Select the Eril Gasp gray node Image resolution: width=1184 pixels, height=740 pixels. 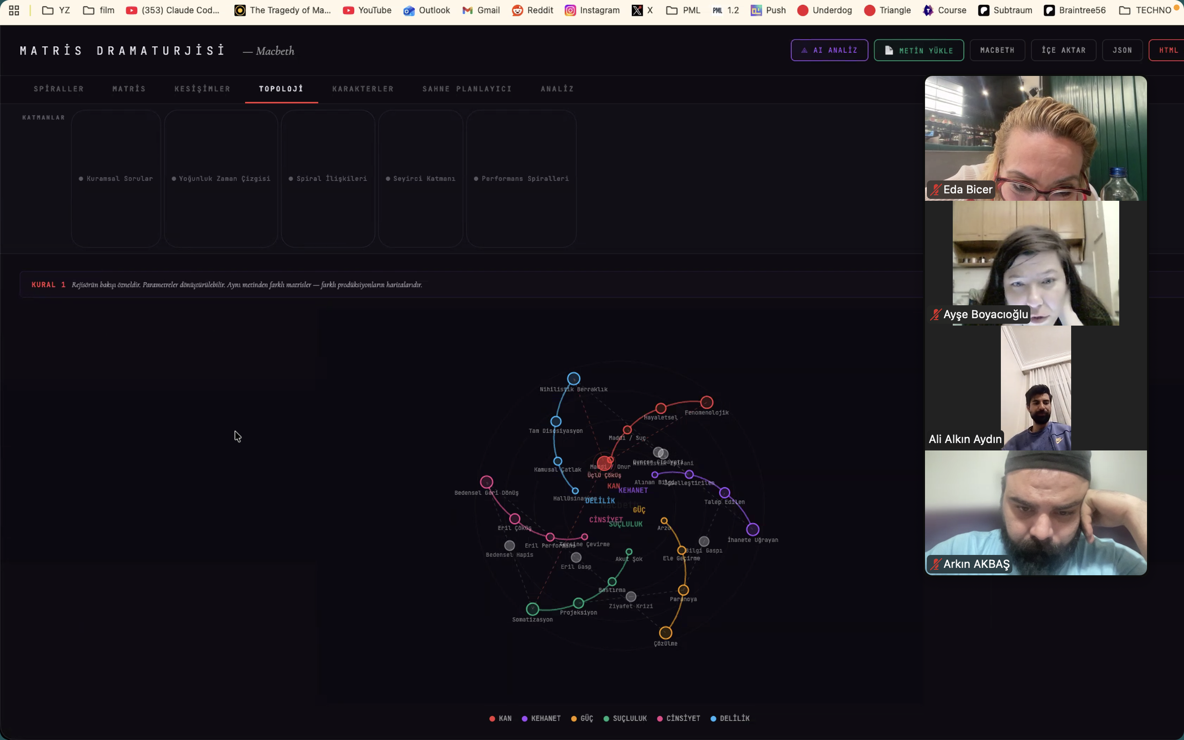[576, 557]
